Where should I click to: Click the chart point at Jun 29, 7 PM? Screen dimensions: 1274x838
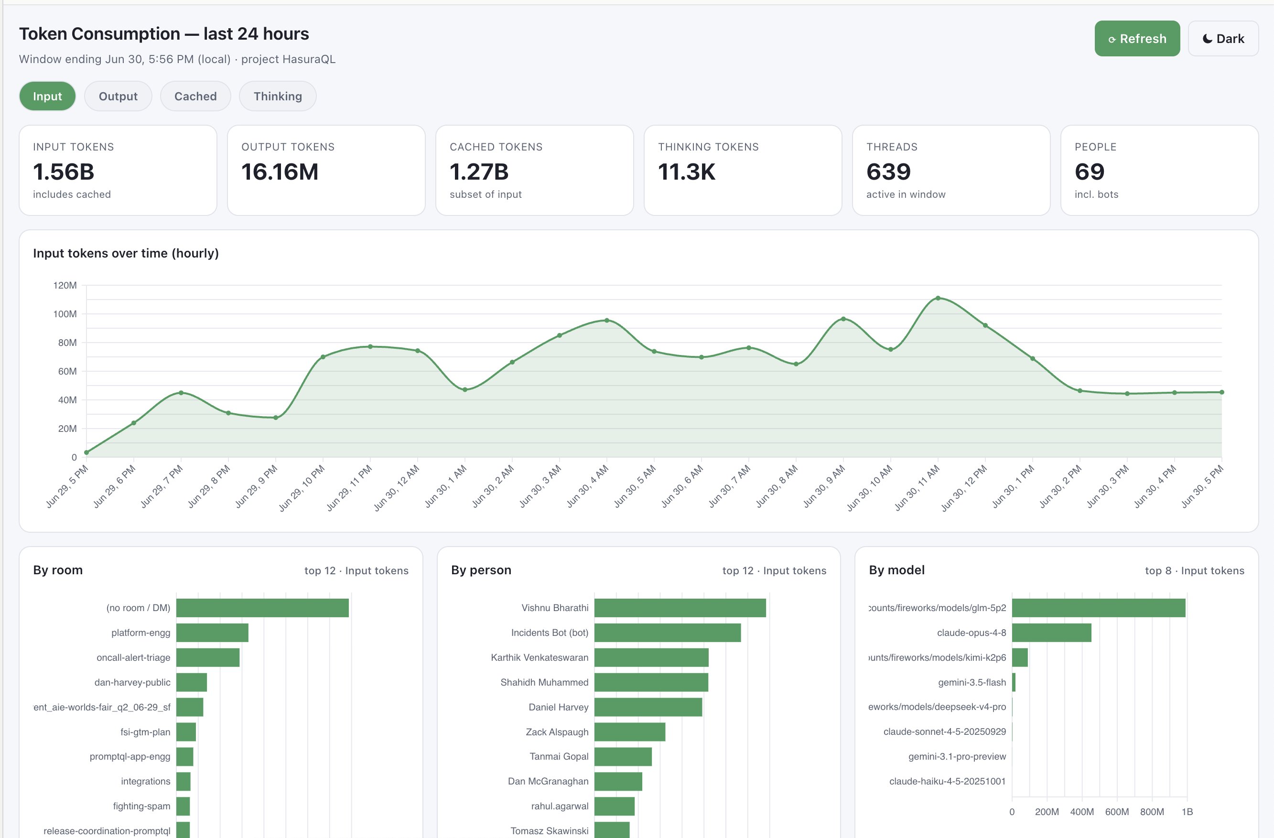181,393
